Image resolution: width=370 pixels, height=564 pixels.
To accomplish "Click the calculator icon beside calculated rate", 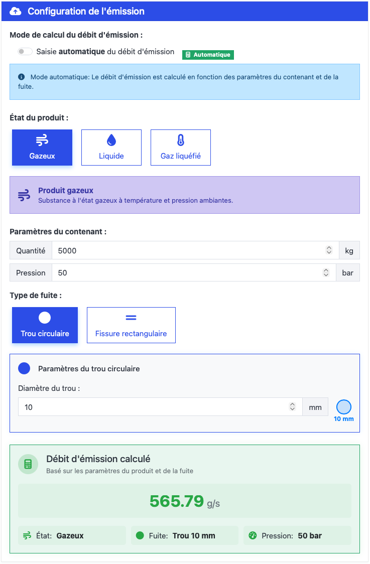I will (28, 464).
